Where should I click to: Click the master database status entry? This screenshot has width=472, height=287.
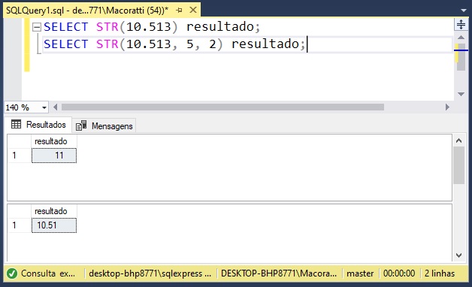[x=360, y=273]
